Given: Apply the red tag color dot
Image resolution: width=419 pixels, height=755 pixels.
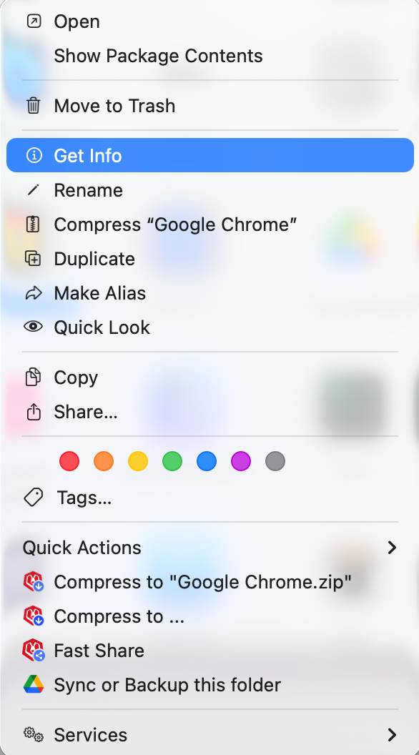Looking at the screenshot, I should pyautogui.click(x=69, y=461).
